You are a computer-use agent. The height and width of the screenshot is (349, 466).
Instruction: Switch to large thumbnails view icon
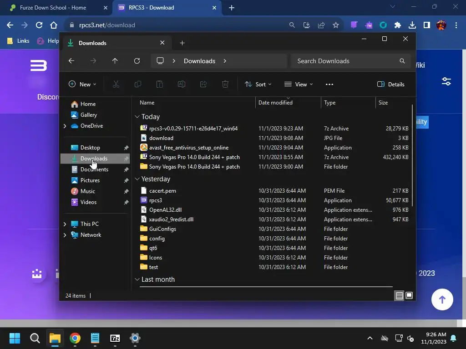(409, 295)
